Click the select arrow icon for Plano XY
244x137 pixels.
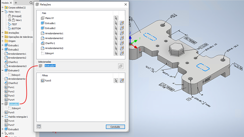116,18
